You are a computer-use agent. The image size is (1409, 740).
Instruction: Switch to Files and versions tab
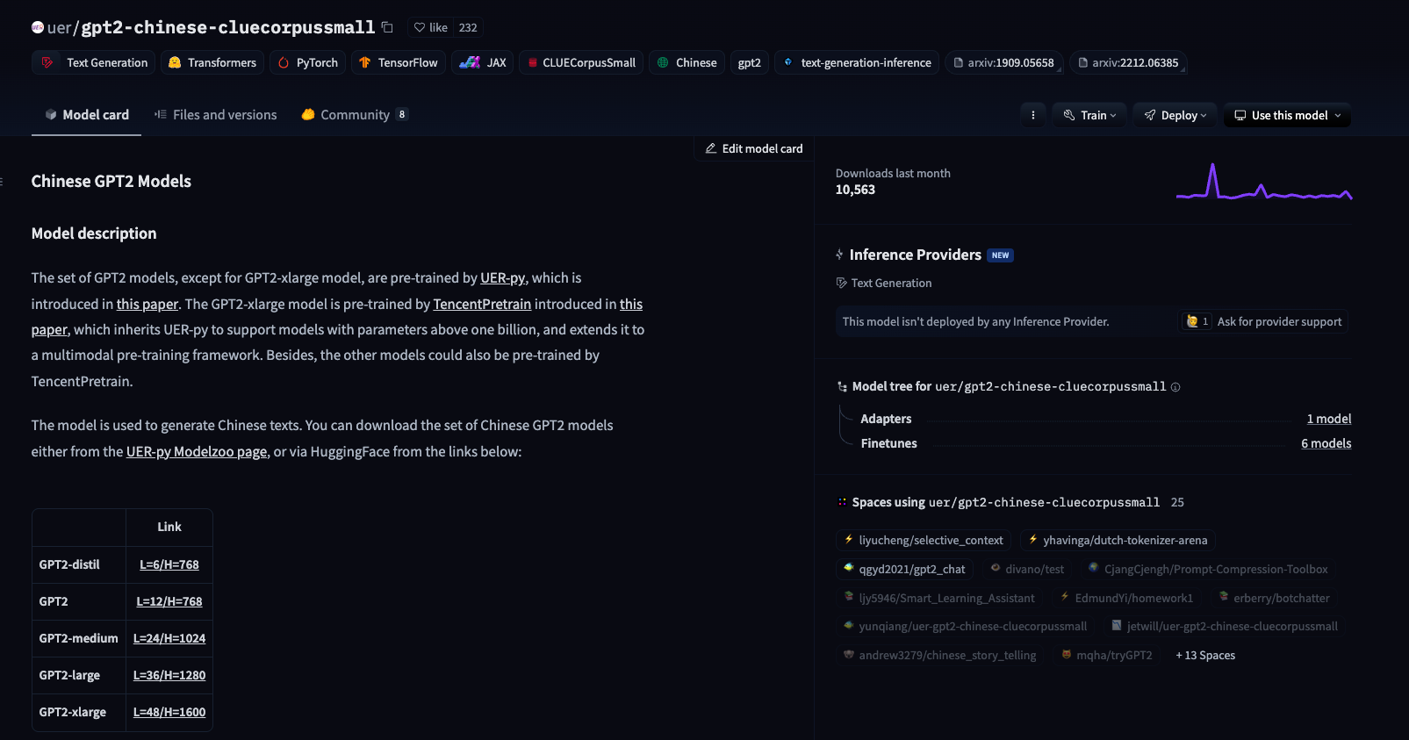click(215, 115)
